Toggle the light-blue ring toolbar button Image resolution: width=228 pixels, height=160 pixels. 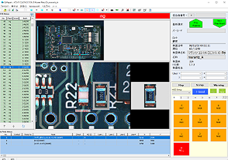click(97, 10)
